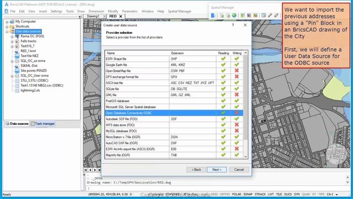Toggle DUCS in the status bar
This screenshot has height=199, width=353.
pos(288,194)
